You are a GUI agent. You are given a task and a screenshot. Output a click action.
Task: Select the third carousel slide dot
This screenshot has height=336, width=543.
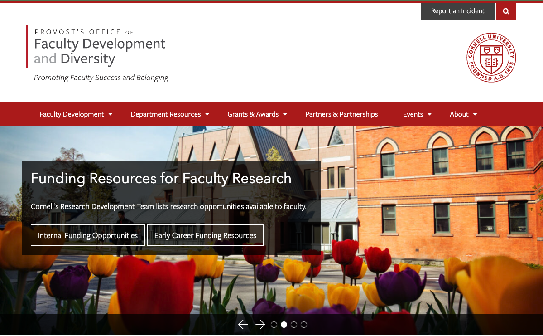(294, 325)
